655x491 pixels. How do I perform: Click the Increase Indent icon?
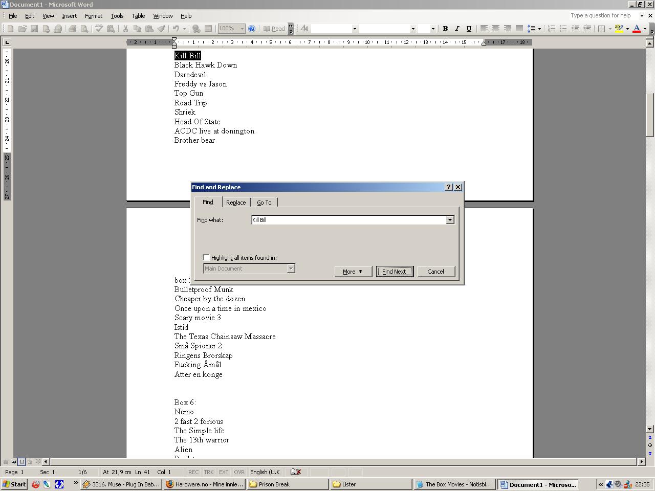tap(587, 29)
